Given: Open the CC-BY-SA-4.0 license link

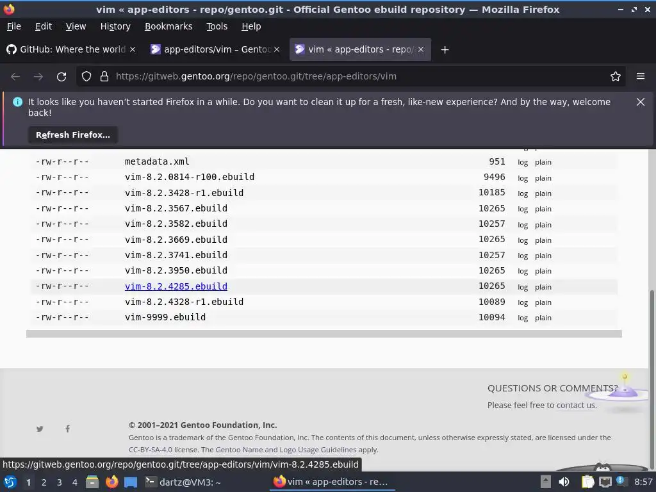Looking at the screenshot, I should pos(150,450).
